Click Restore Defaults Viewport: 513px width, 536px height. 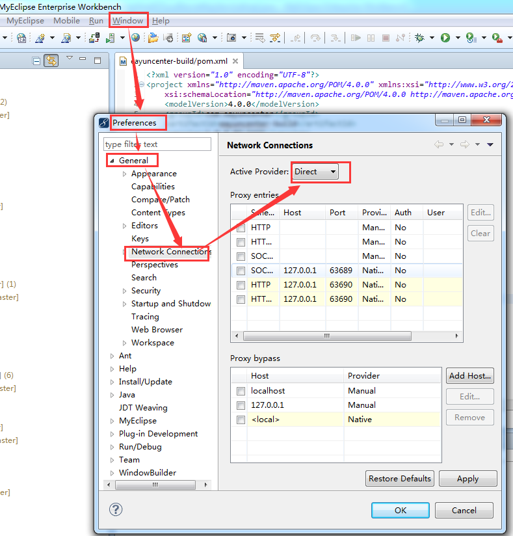tap(400, 479)
